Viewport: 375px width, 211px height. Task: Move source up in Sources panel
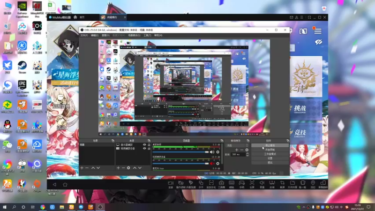pos(135,168)
